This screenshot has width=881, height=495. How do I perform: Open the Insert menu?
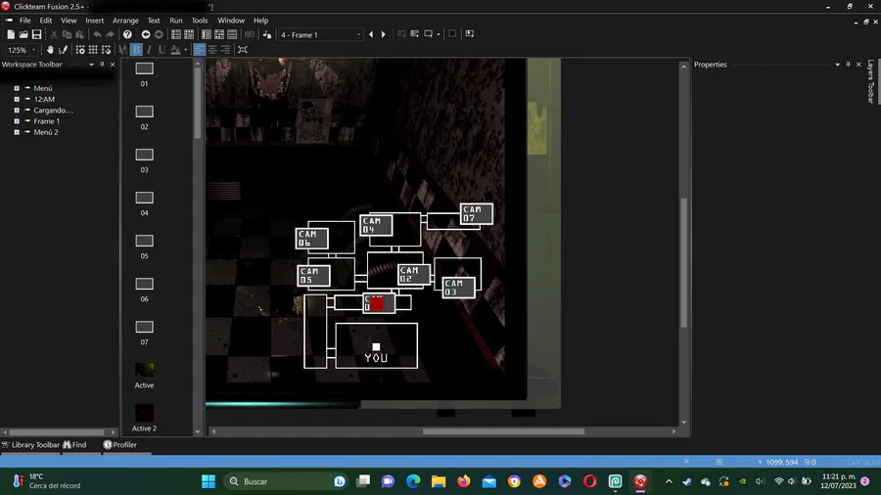point(94,21)
